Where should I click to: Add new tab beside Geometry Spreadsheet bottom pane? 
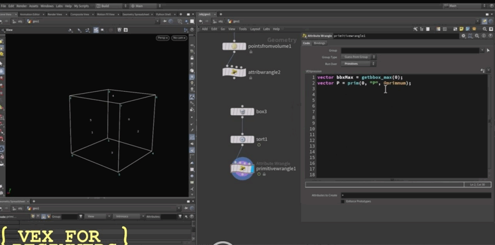coord(34,202)
